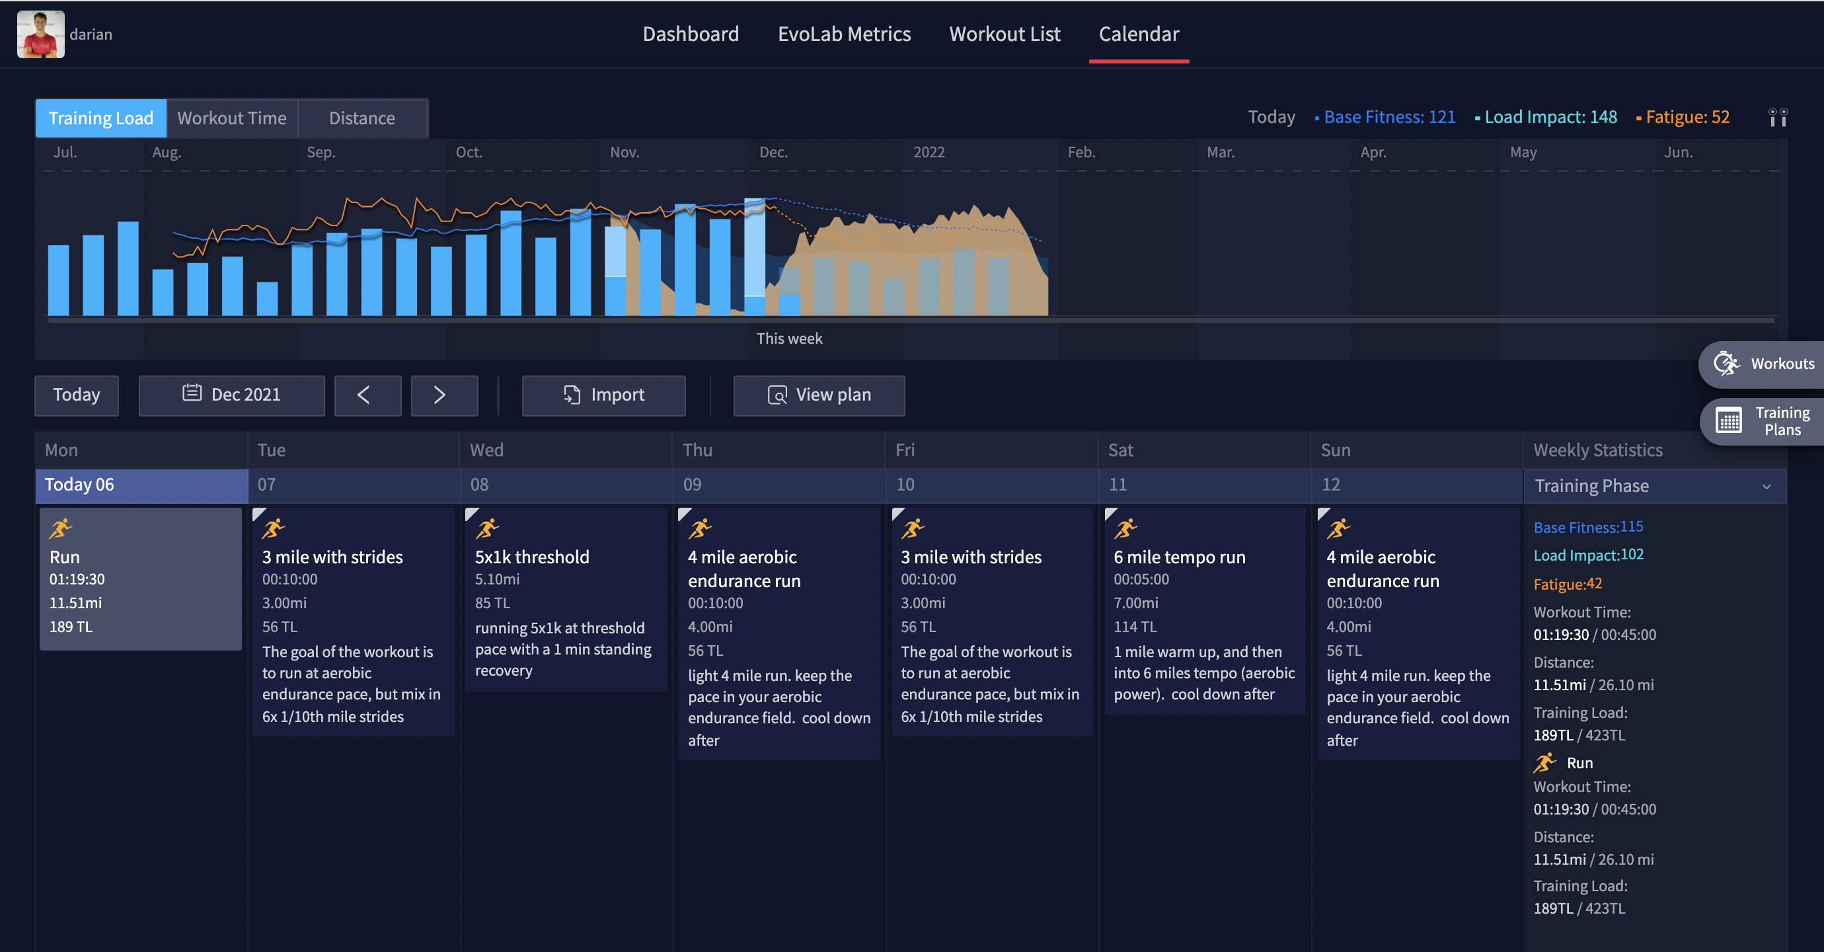Switch chart to Distance tab
The width and height of the screenshot is (1824, 952).
(362, 118)
